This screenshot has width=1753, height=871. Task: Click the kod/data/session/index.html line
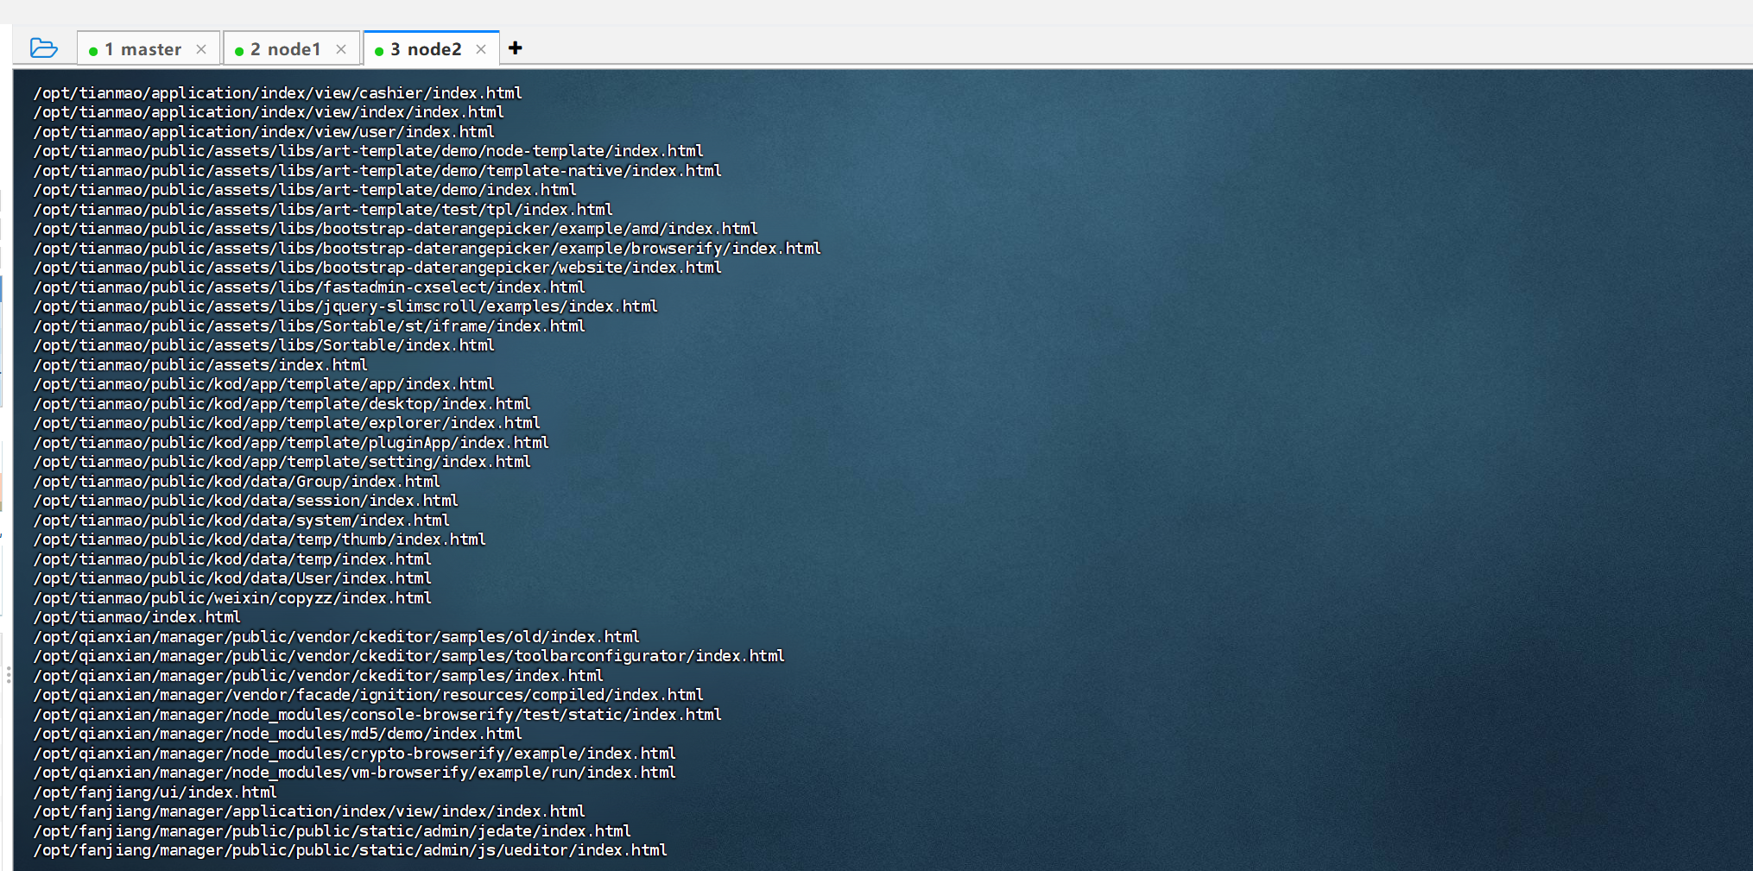click(246, 501)
